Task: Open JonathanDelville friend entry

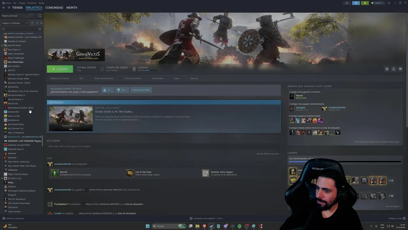Action: [334, 109]
